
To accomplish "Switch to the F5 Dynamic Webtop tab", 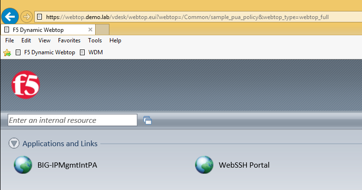I will (x=48, y=30).
